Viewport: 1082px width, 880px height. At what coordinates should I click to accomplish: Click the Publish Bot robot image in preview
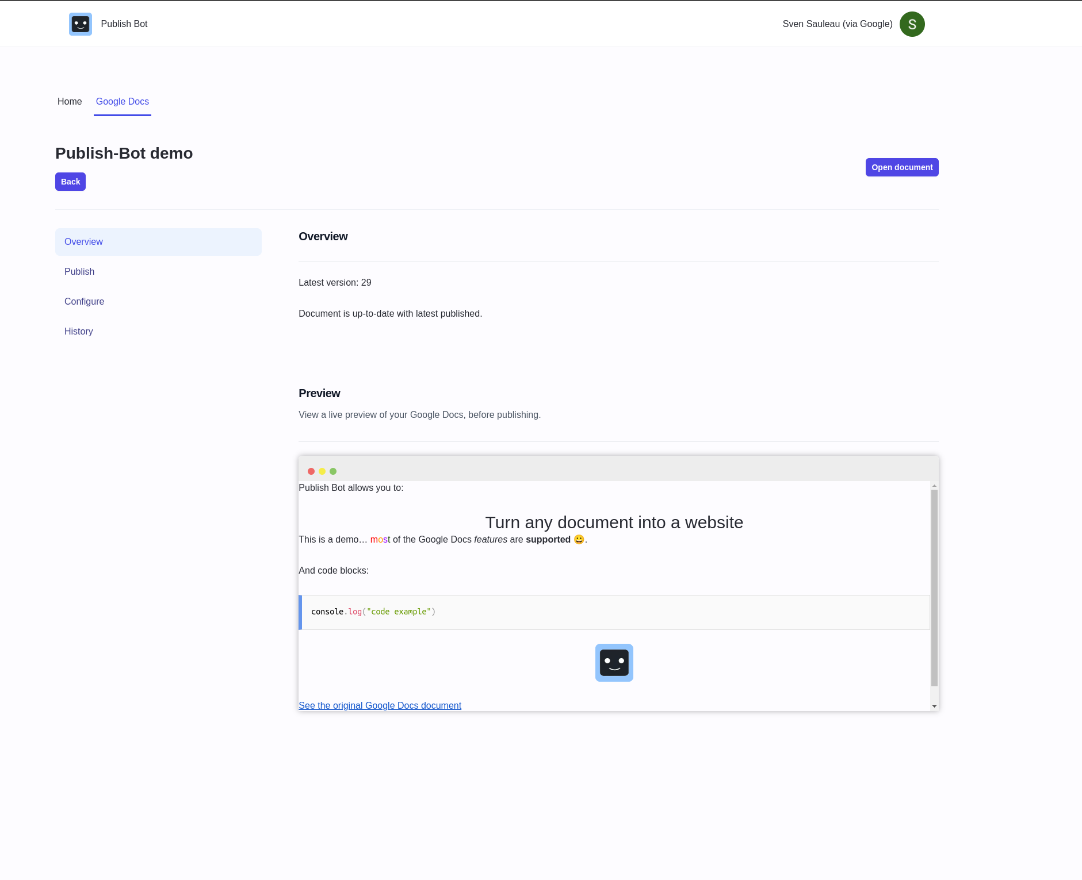614,663
